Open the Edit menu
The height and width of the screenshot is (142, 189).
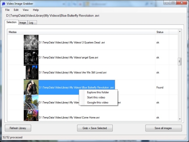point(16,10)
